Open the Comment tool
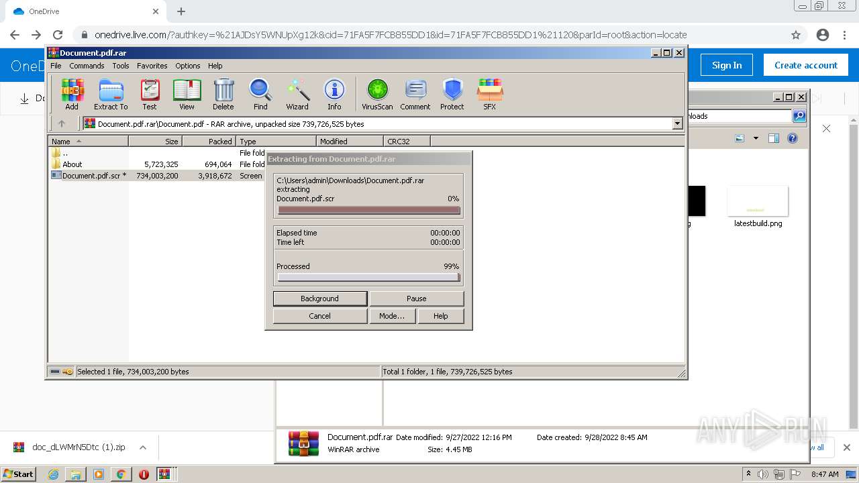 (x=415, y=94)
